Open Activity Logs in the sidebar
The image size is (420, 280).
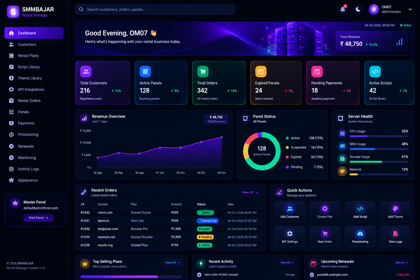click(x=34, y=169)
